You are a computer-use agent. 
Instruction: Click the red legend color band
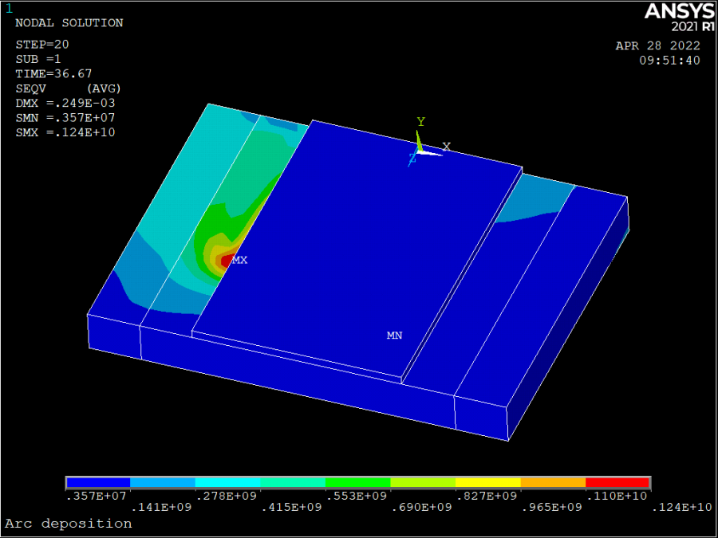tap(617, 483)
